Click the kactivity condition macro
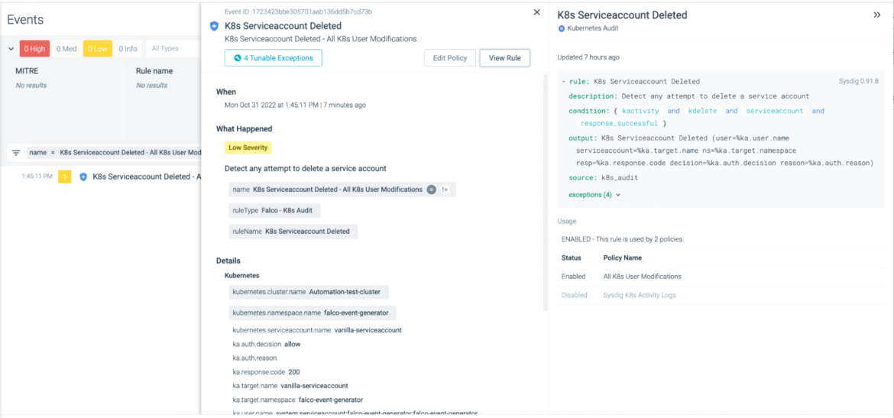 pos(640,112)
